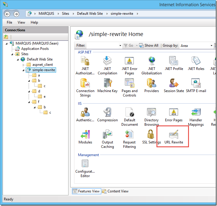Select folder a under simple-rewrite
This screenshot has height=206, width=217.
tap(39, 75)
